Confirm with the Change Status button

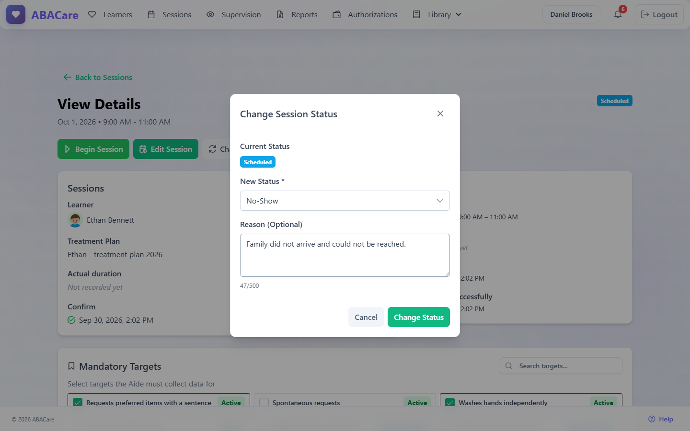click(x=419, y=317)
